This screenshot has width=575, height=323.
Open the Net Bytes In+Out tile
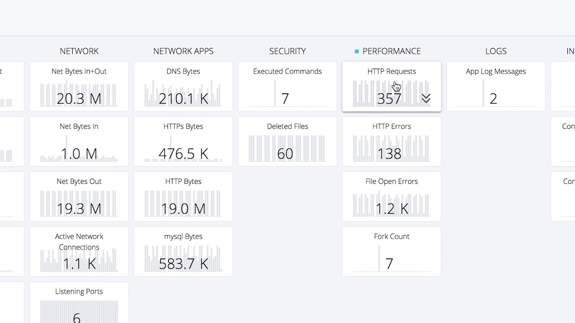point(79,87)
